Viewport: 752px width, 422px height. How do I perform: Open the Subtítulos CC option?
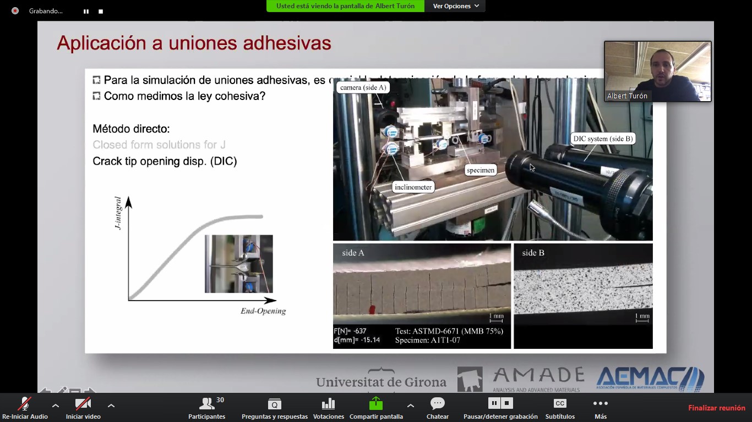tap(559, 408)
